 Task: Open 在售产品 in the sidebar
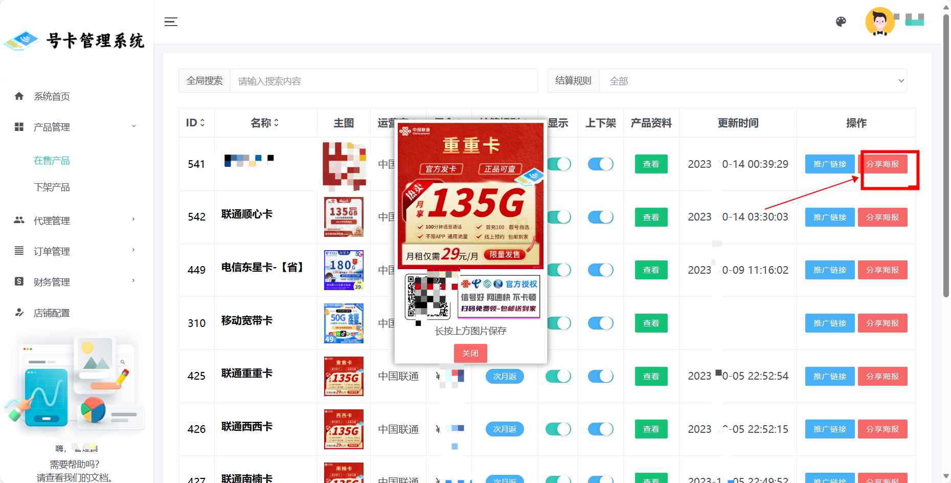pyautogui.click(x=52, y=161)
